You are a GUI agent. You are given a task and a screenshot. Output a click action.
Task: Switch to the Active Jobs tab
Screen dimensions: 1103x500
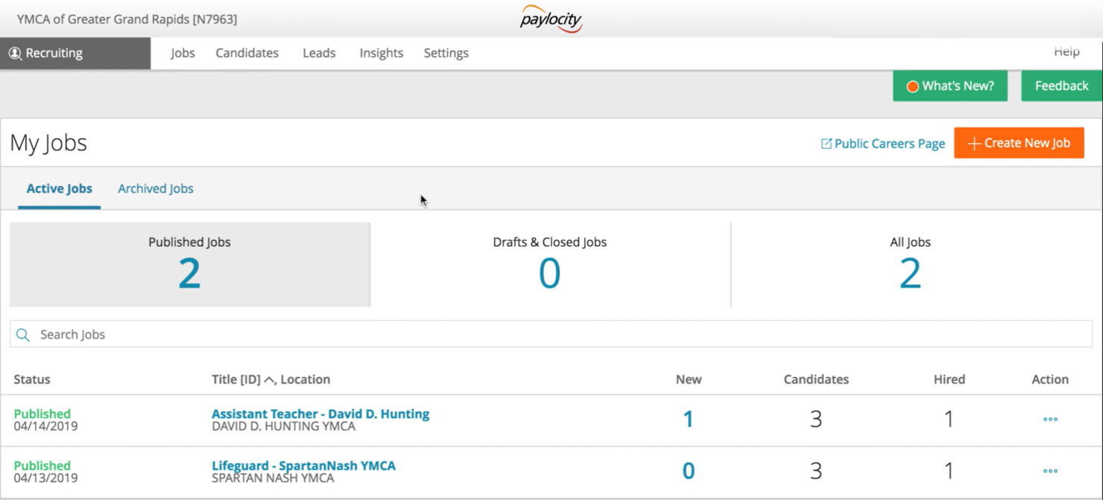click(60, 189)
